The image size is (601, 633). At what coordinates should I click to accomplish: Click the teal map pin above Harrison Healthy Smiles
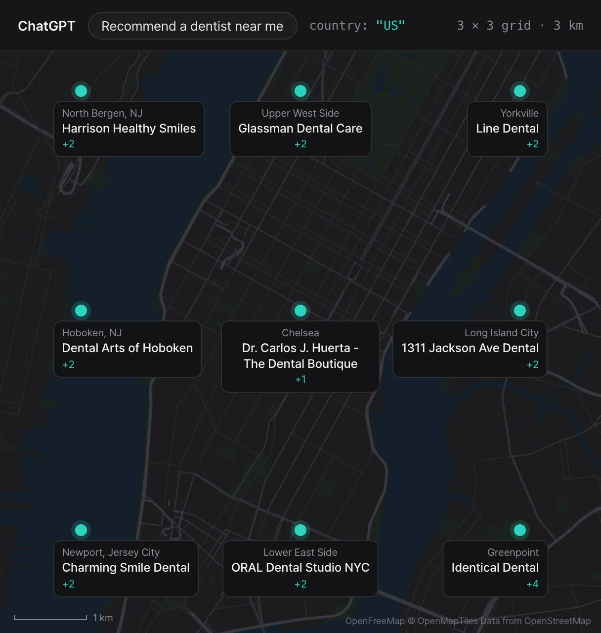pos(81,91)
